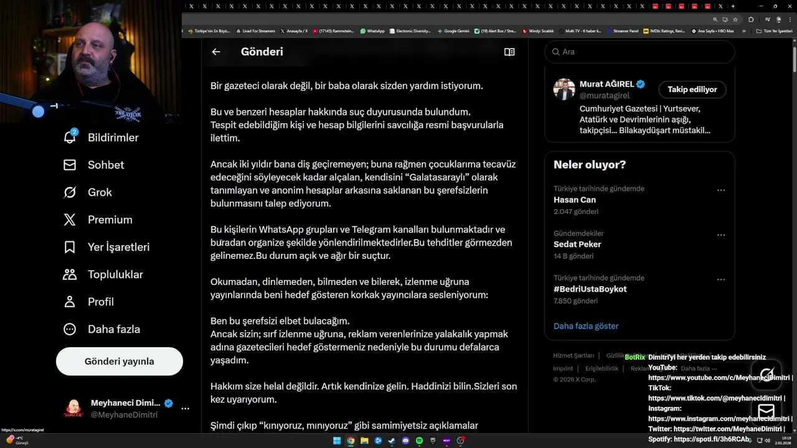Open Sohbet messages
Image resolution: width=797 pixels, height=448 pixels.
coord(93,165)
